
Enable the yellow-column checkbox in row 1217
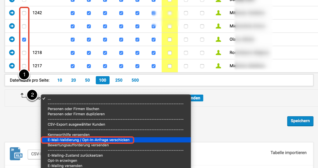pyautogui.click(x=170, y=66)
